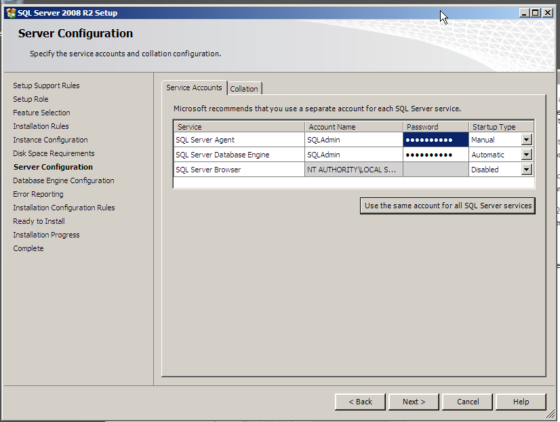Maximize the SQL Server Setup window
This screenshot has height=422, width=560.
(x=536, y=13)
